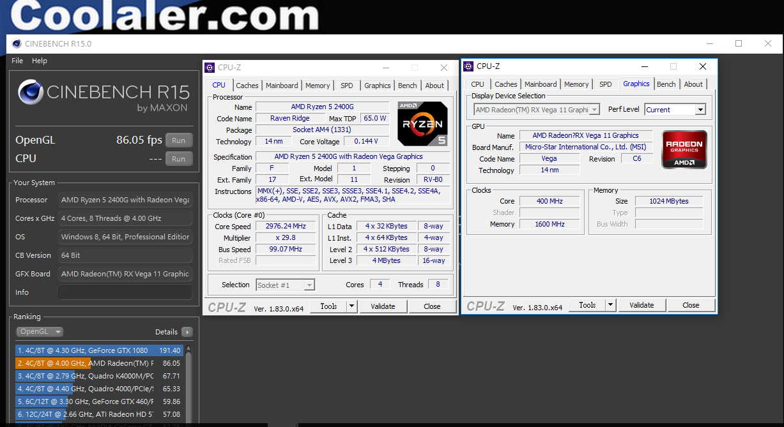
Task: Open the display device selection dropdown
Action: 537,110
